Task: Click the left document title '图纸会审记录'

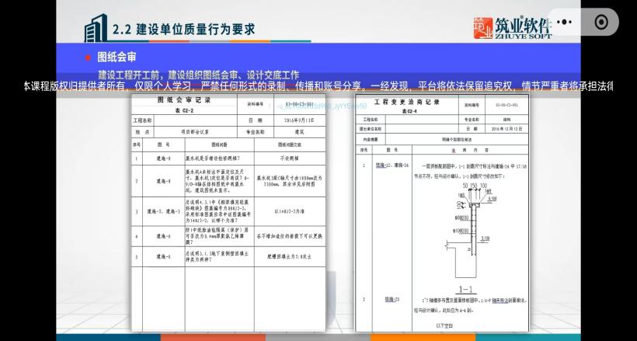Action: click(x=184, y=100)
